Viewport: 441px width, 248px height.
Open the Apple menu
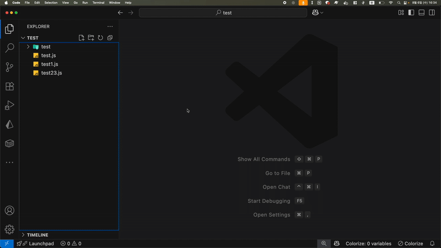tap(6, 3)
